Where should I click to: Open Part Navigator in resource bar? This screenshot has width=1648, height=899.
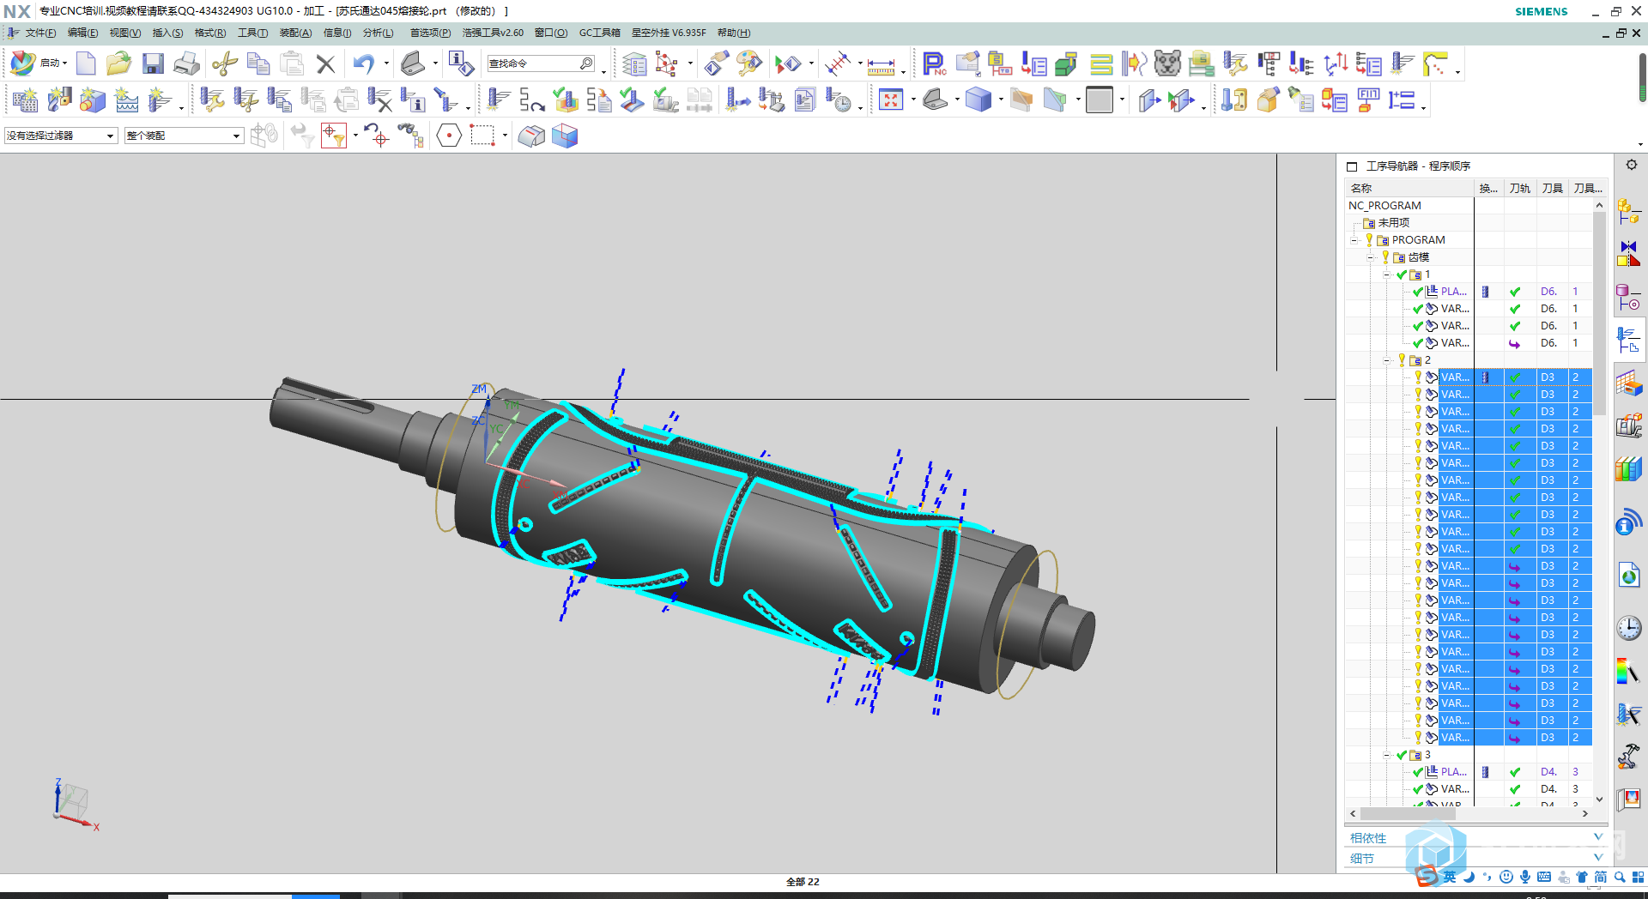1628,298
